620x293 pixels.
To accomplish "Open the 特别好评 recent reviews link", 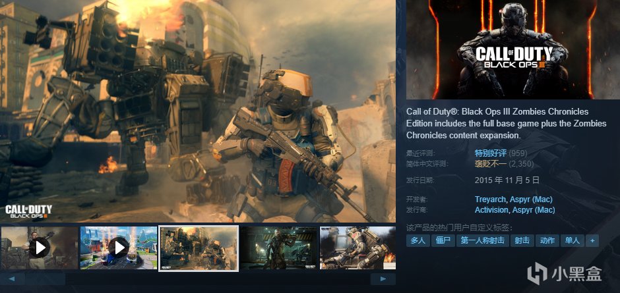I will coord(490,153).
